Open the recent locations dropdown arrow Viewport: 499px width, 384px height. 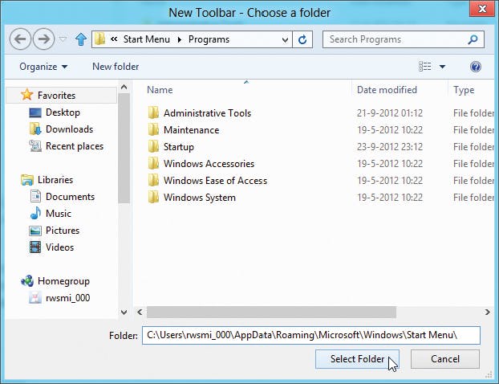[63, 39]
